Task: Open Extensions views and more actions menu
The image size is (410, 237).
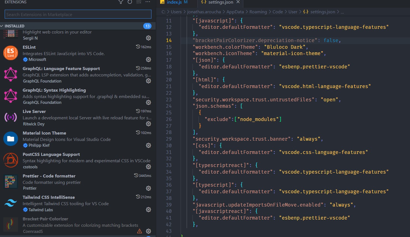Action: click(148, 2)
